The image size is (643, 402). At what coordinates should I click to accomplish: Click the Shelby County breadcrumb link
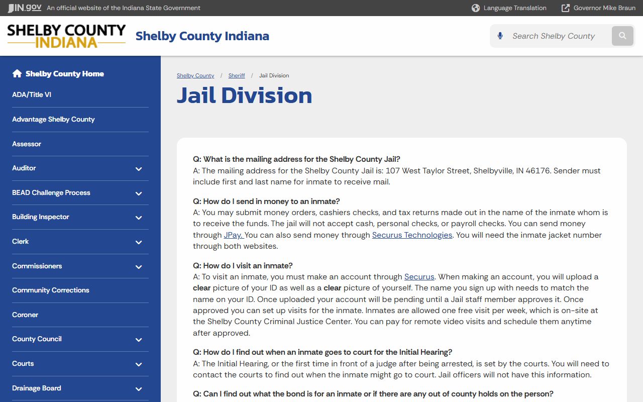tap(195, 75)
